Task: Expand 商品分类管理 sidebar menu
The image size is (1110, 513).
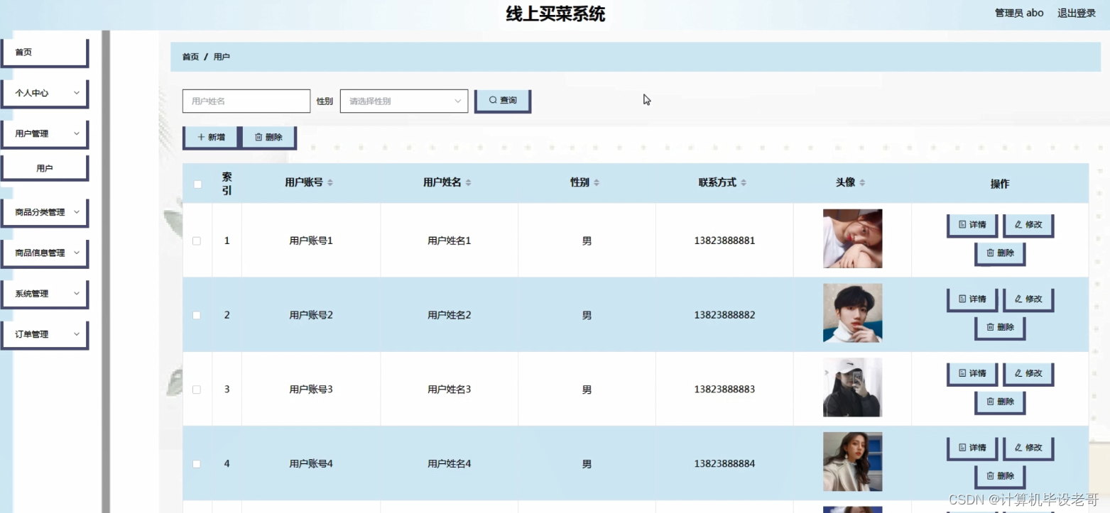Action: (45, 212)
